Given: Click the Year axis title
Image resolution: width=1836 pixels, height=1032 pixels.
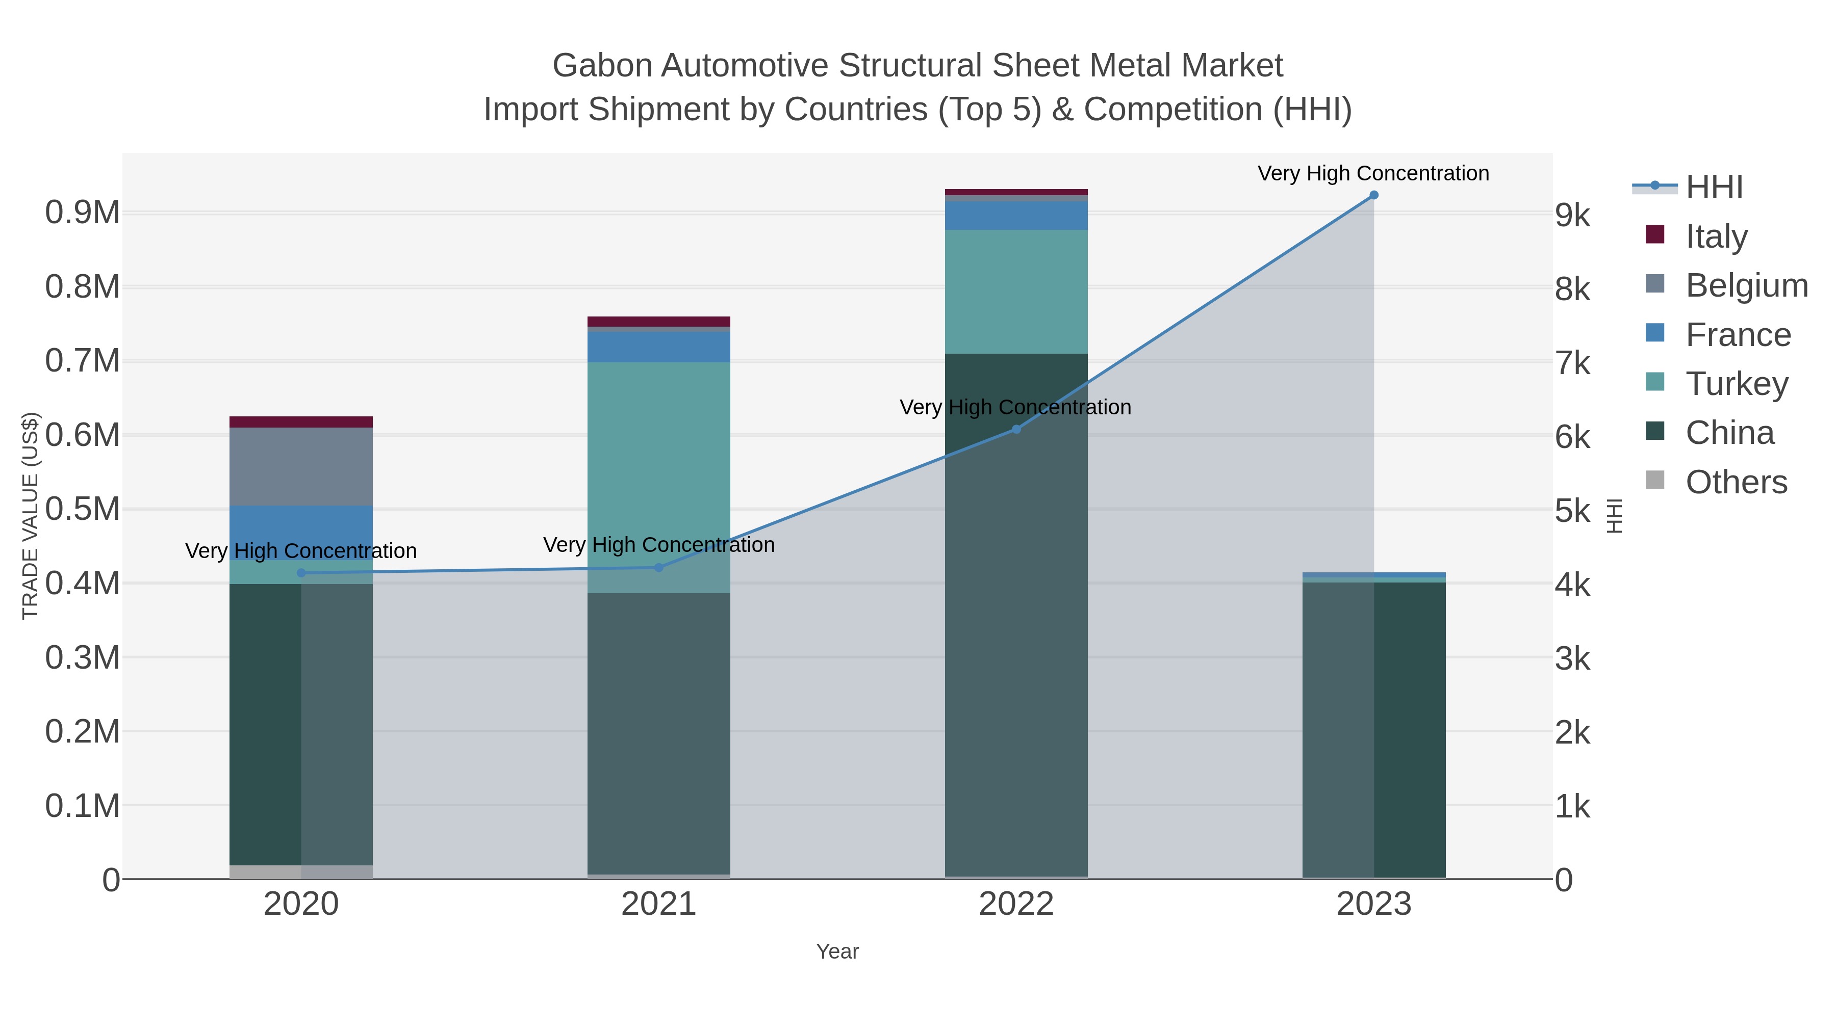Looking at the screenshot, I should [x=837, y=951].
